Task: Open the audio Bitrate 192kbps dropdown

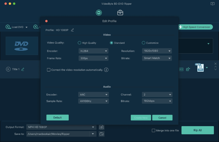Action: [157, 101]
